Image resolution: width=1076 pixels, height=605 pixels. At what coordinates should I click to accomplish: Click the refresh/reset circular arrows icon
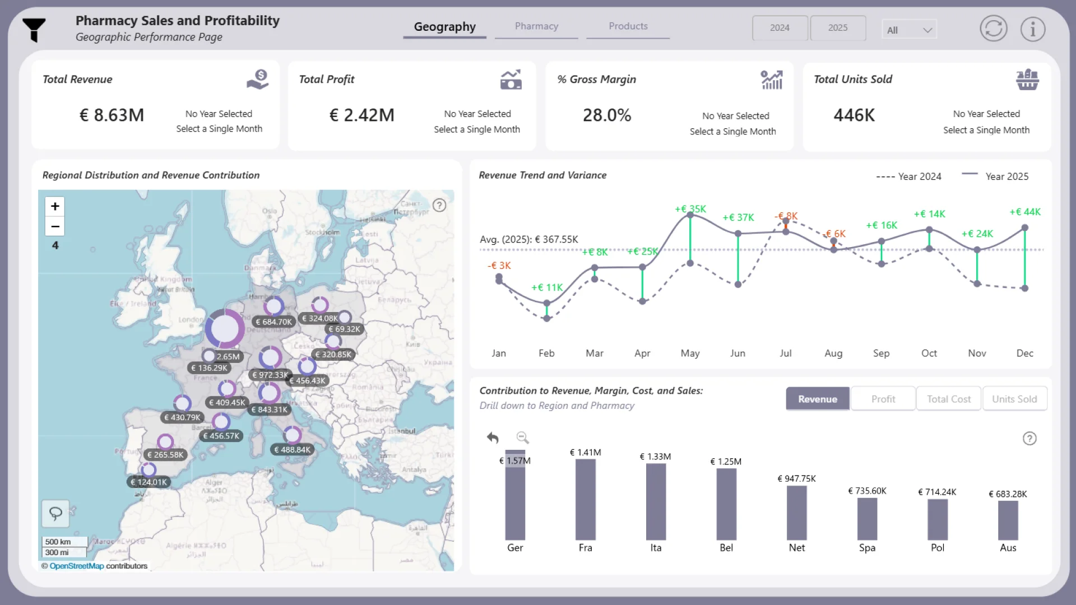click(993, 29)
